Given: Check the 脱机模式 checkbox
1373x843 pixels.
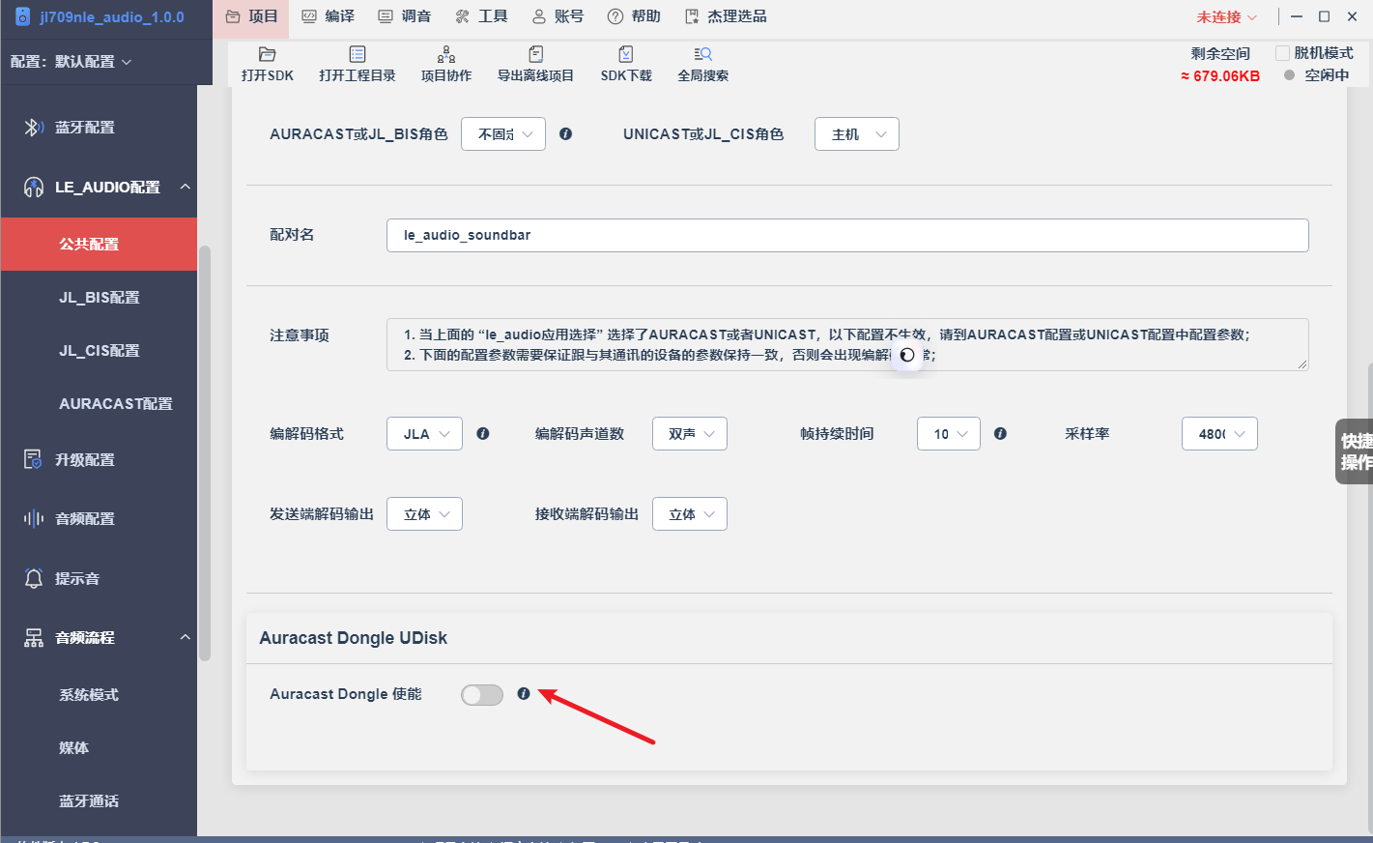Looking at the screenshot, I should point(1283,53).
